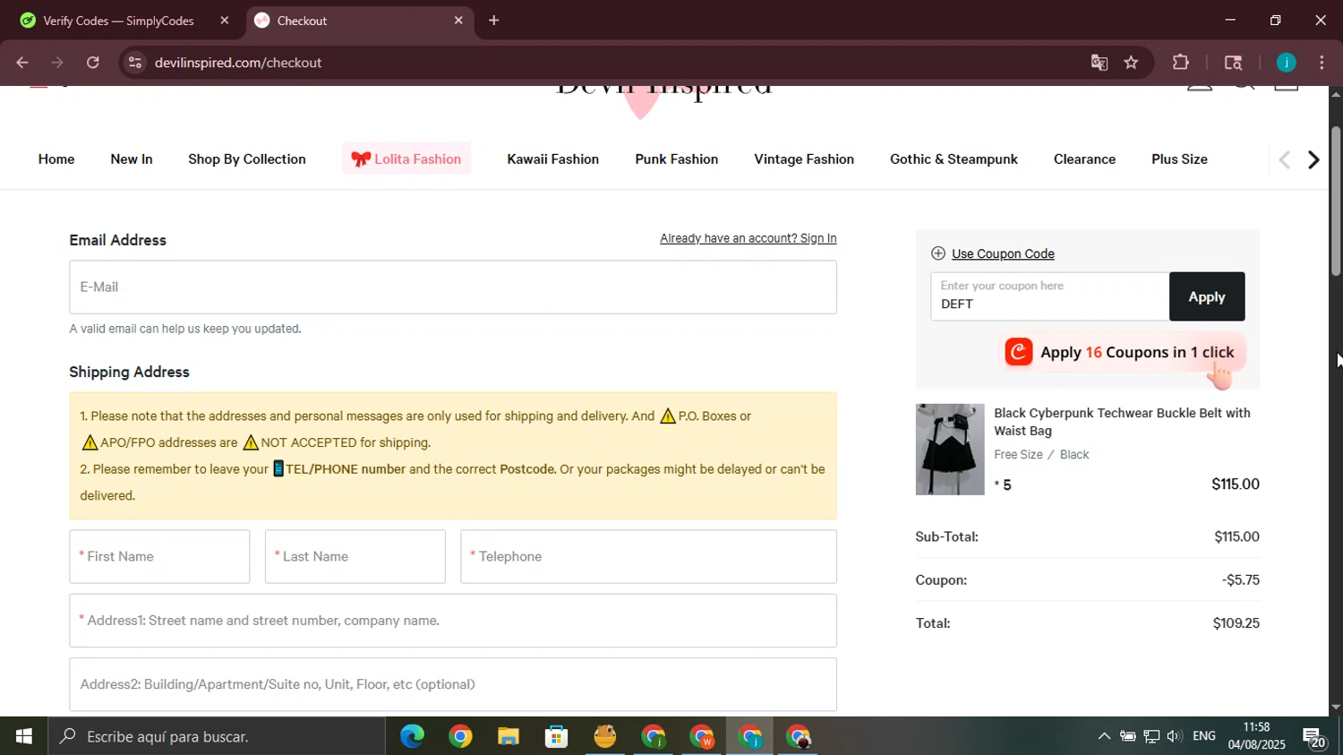Open the Clearance category
This screenshot has height=755, width=1343.
[x=1084, y=159]
